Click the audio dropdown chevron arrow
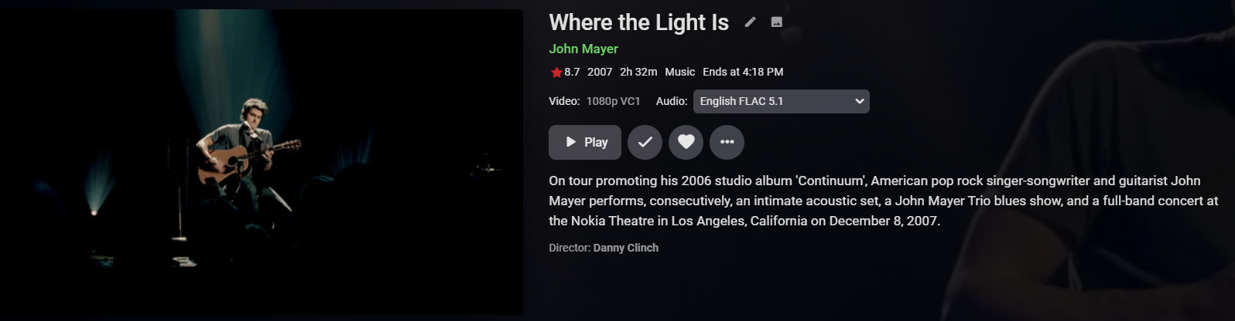1235x321 pixels. [859, 101]
